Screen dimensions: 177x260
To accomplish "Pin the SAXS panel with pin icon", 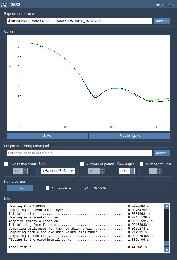I will [167, 4].
